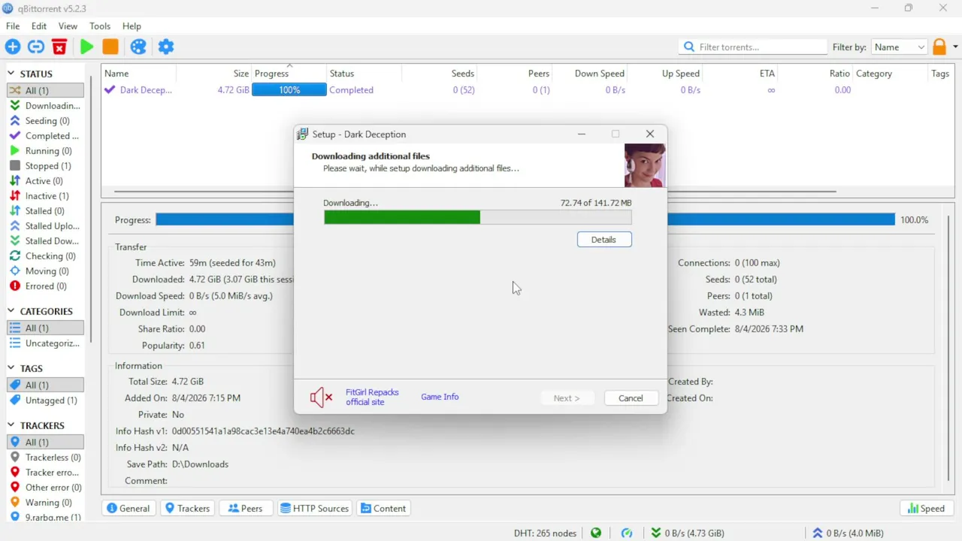The image size is (962, 541).
Task: Select the Warning (0) tracker filter
Action: tap(45, 502)
